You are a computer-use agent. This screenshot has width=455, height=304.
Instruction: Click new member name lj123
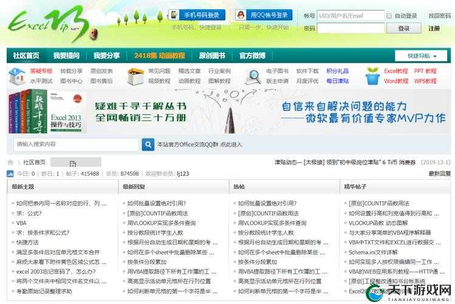[x=183, y=174]
